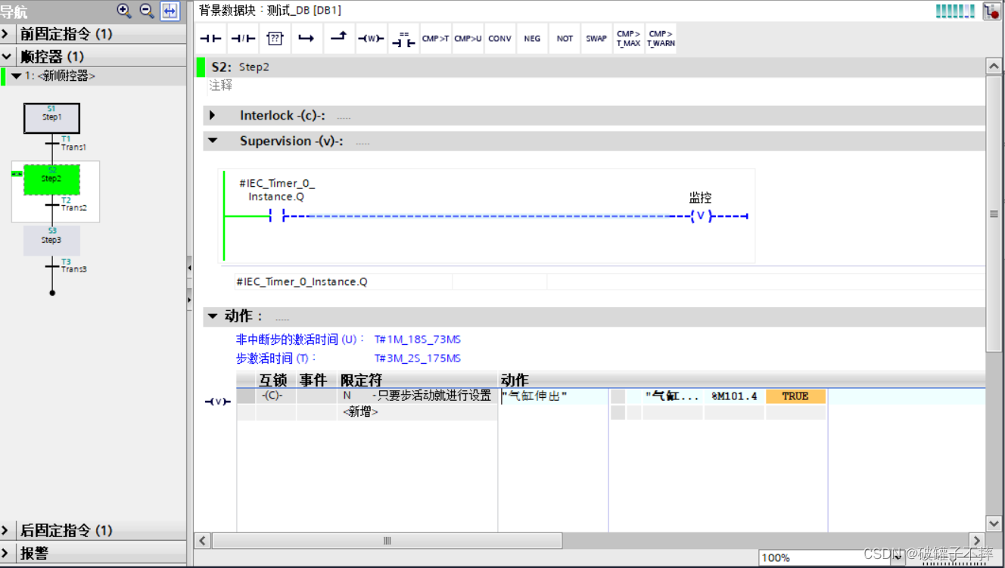Collapse the 顺控器 (1) section
The image size is (1005, 568).
click(6, 57)
